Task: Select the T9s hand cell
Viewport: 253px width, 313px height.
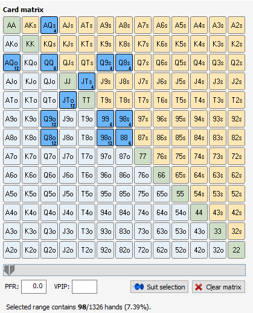Action: pos(105,100)
